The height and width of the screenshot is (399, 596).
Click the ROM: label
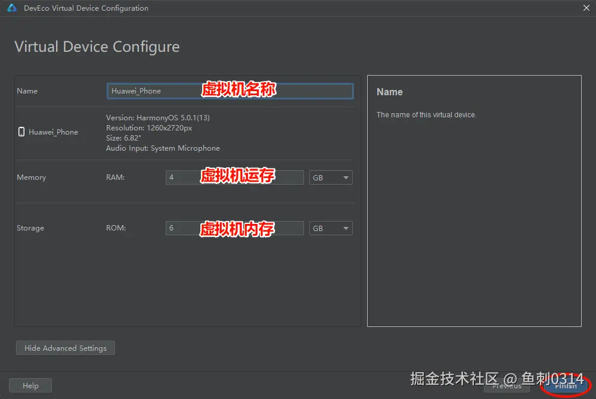(x=116, y=227)
